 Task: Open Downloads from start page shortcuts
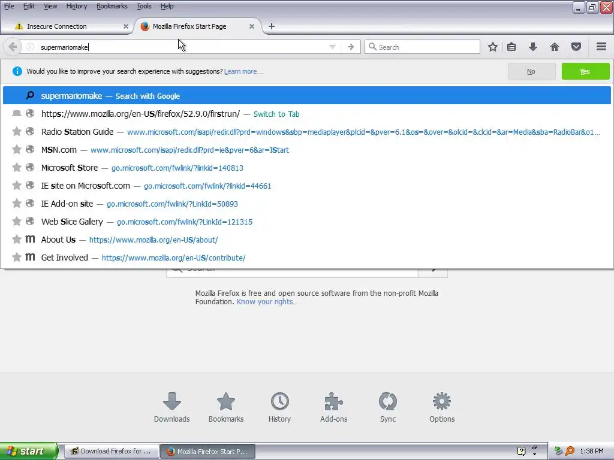[x=172, y=407]
